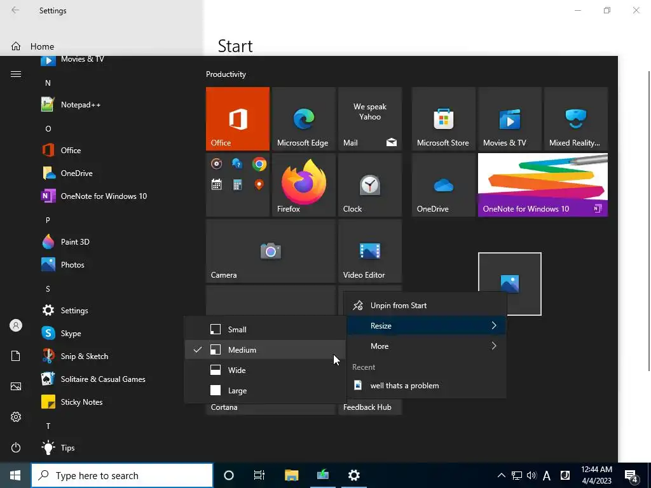Open the Camera tile
Image resolution: width=651 pixels, height=488 pixels.
coord(271,251)
